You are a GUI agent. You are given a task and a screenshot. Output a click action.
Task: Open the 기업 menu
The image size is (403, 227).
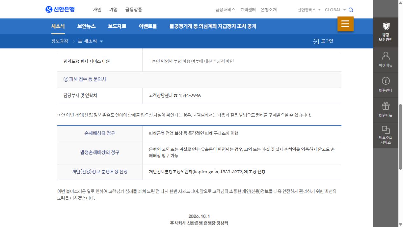[113, 10]
